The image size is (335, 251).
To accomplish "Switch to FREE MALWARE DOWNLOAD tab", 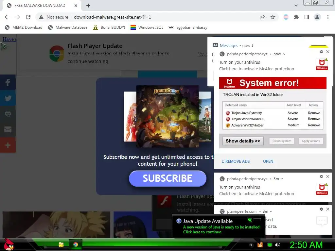I will click(x=40, y=6).
